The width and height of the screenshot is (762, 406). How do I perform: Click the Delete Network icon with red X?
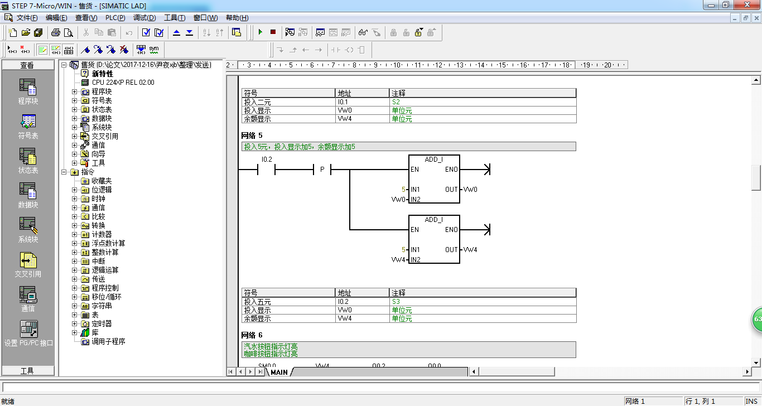(x=25, y=50)
